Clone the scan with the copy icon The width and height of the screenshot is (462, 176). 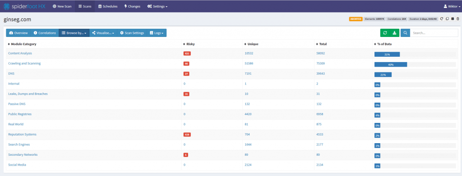coord(447,19)
